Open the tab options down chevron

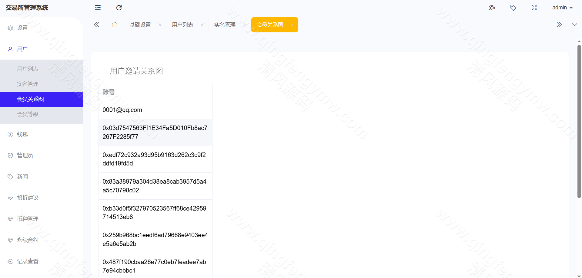[x=574, y=25]
